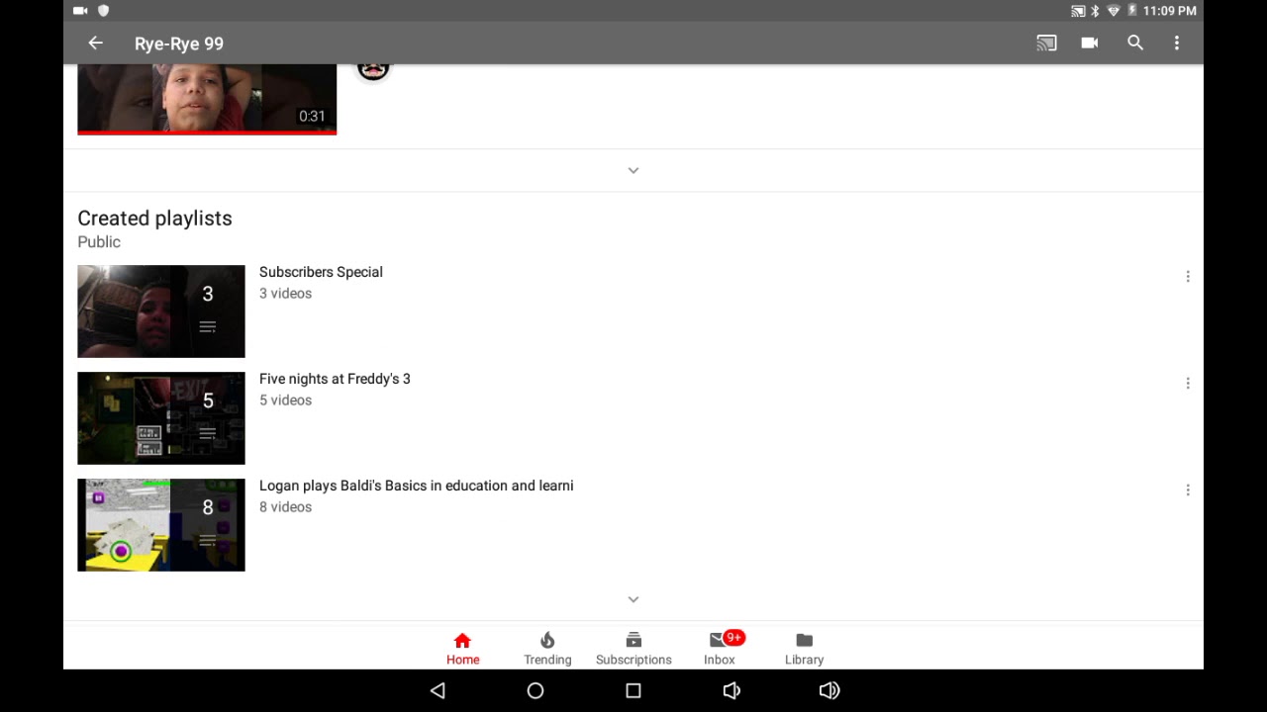Switch to the Trending tab
1267x712 pixels.
coord(547,649)
